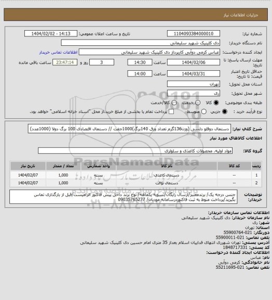Viewport: 272px width, 300px height.
Task: Click the deadline time field 14:30
Action: 140,63
